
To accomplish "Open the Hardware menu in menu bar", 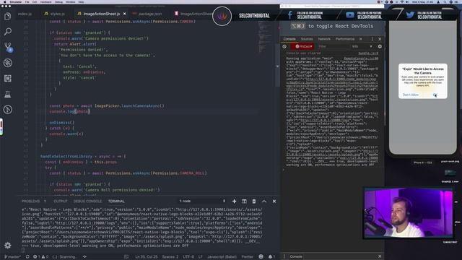I will click(x=45, y=1).
